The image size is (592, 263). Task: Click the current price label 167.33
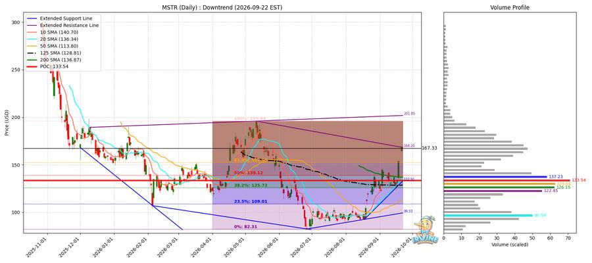[430, 149]
